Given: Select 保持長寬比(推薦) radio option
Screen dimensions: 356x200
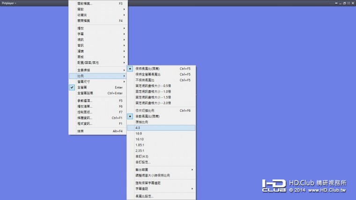Looking at the screenshot, I should tap(161, 69).
